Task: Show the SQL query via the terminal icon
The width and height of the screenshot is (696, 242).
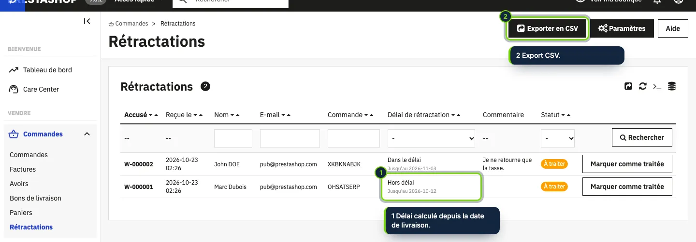Action: click(x=657, y=86)
